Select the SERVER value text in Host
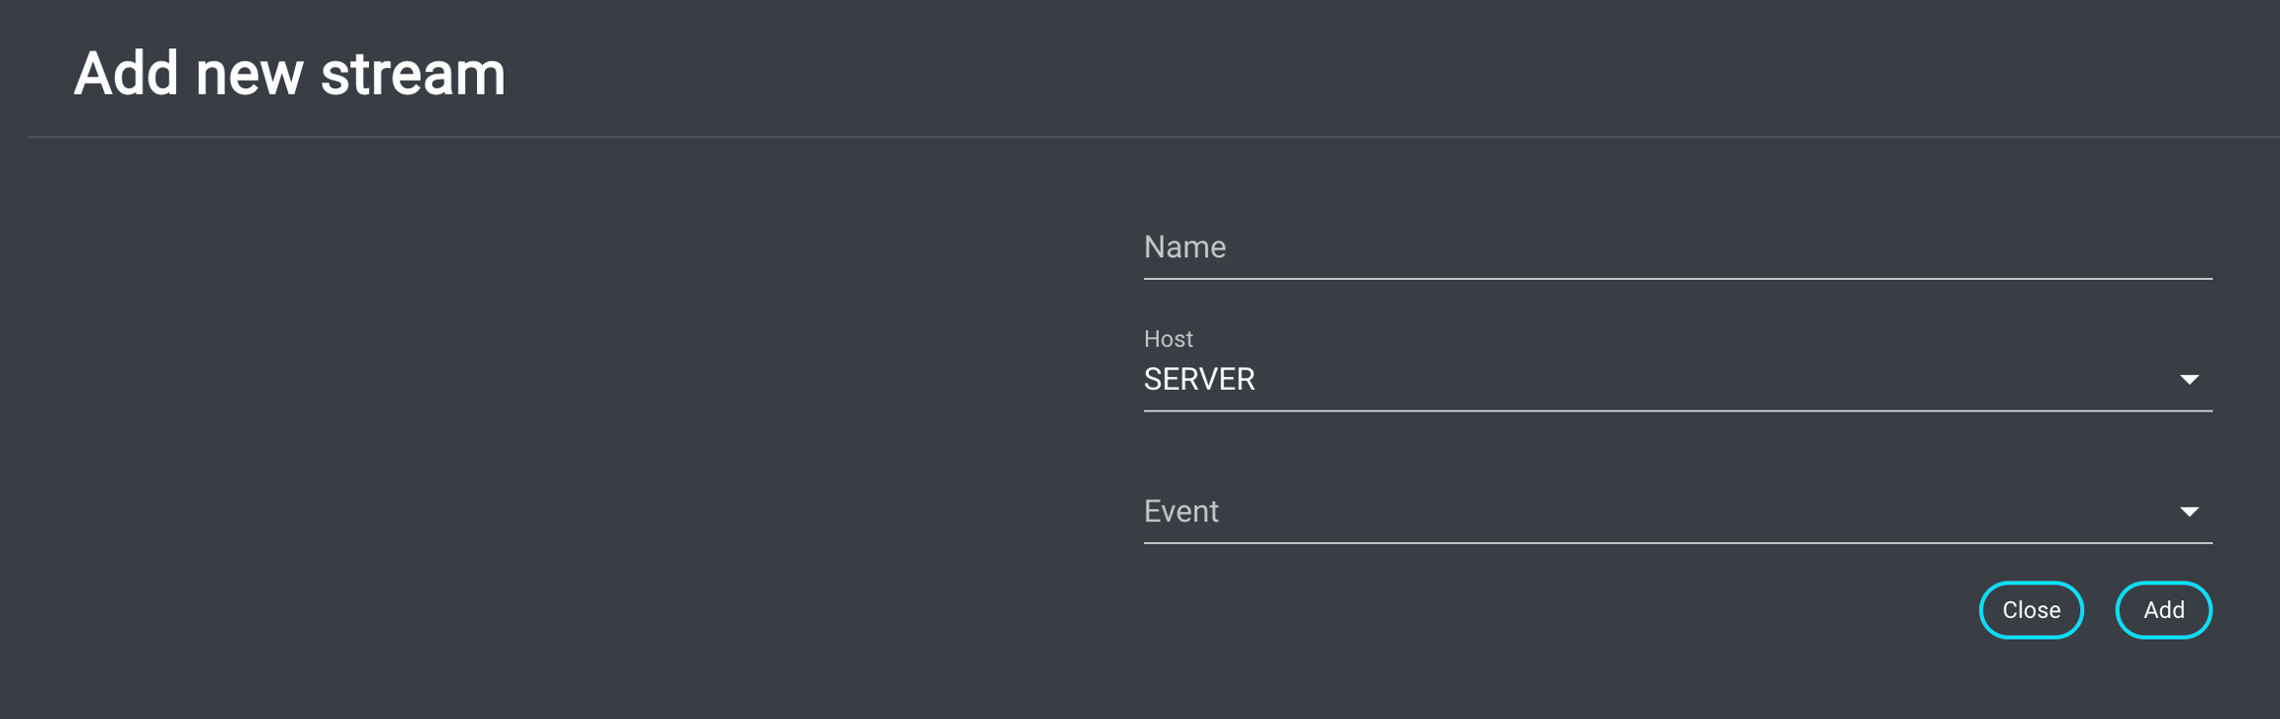2280x719 pixels. 1198,380
